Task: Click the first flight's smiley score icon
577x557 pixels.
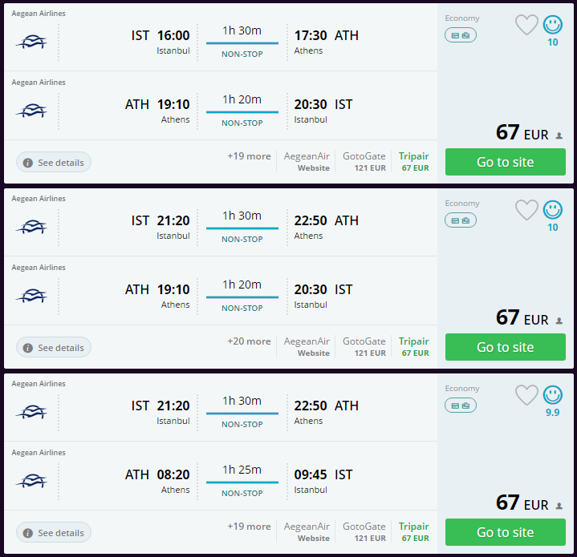Action: pos(553,25)
